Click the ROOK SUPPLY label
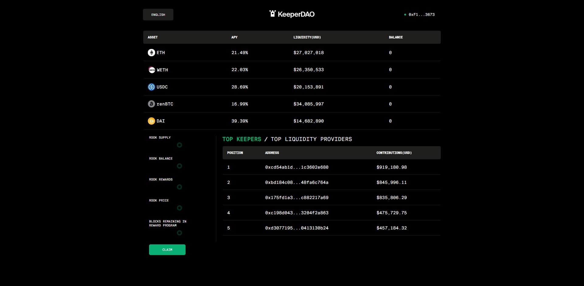This screenshot has width=584, height=286. (160, 138)
